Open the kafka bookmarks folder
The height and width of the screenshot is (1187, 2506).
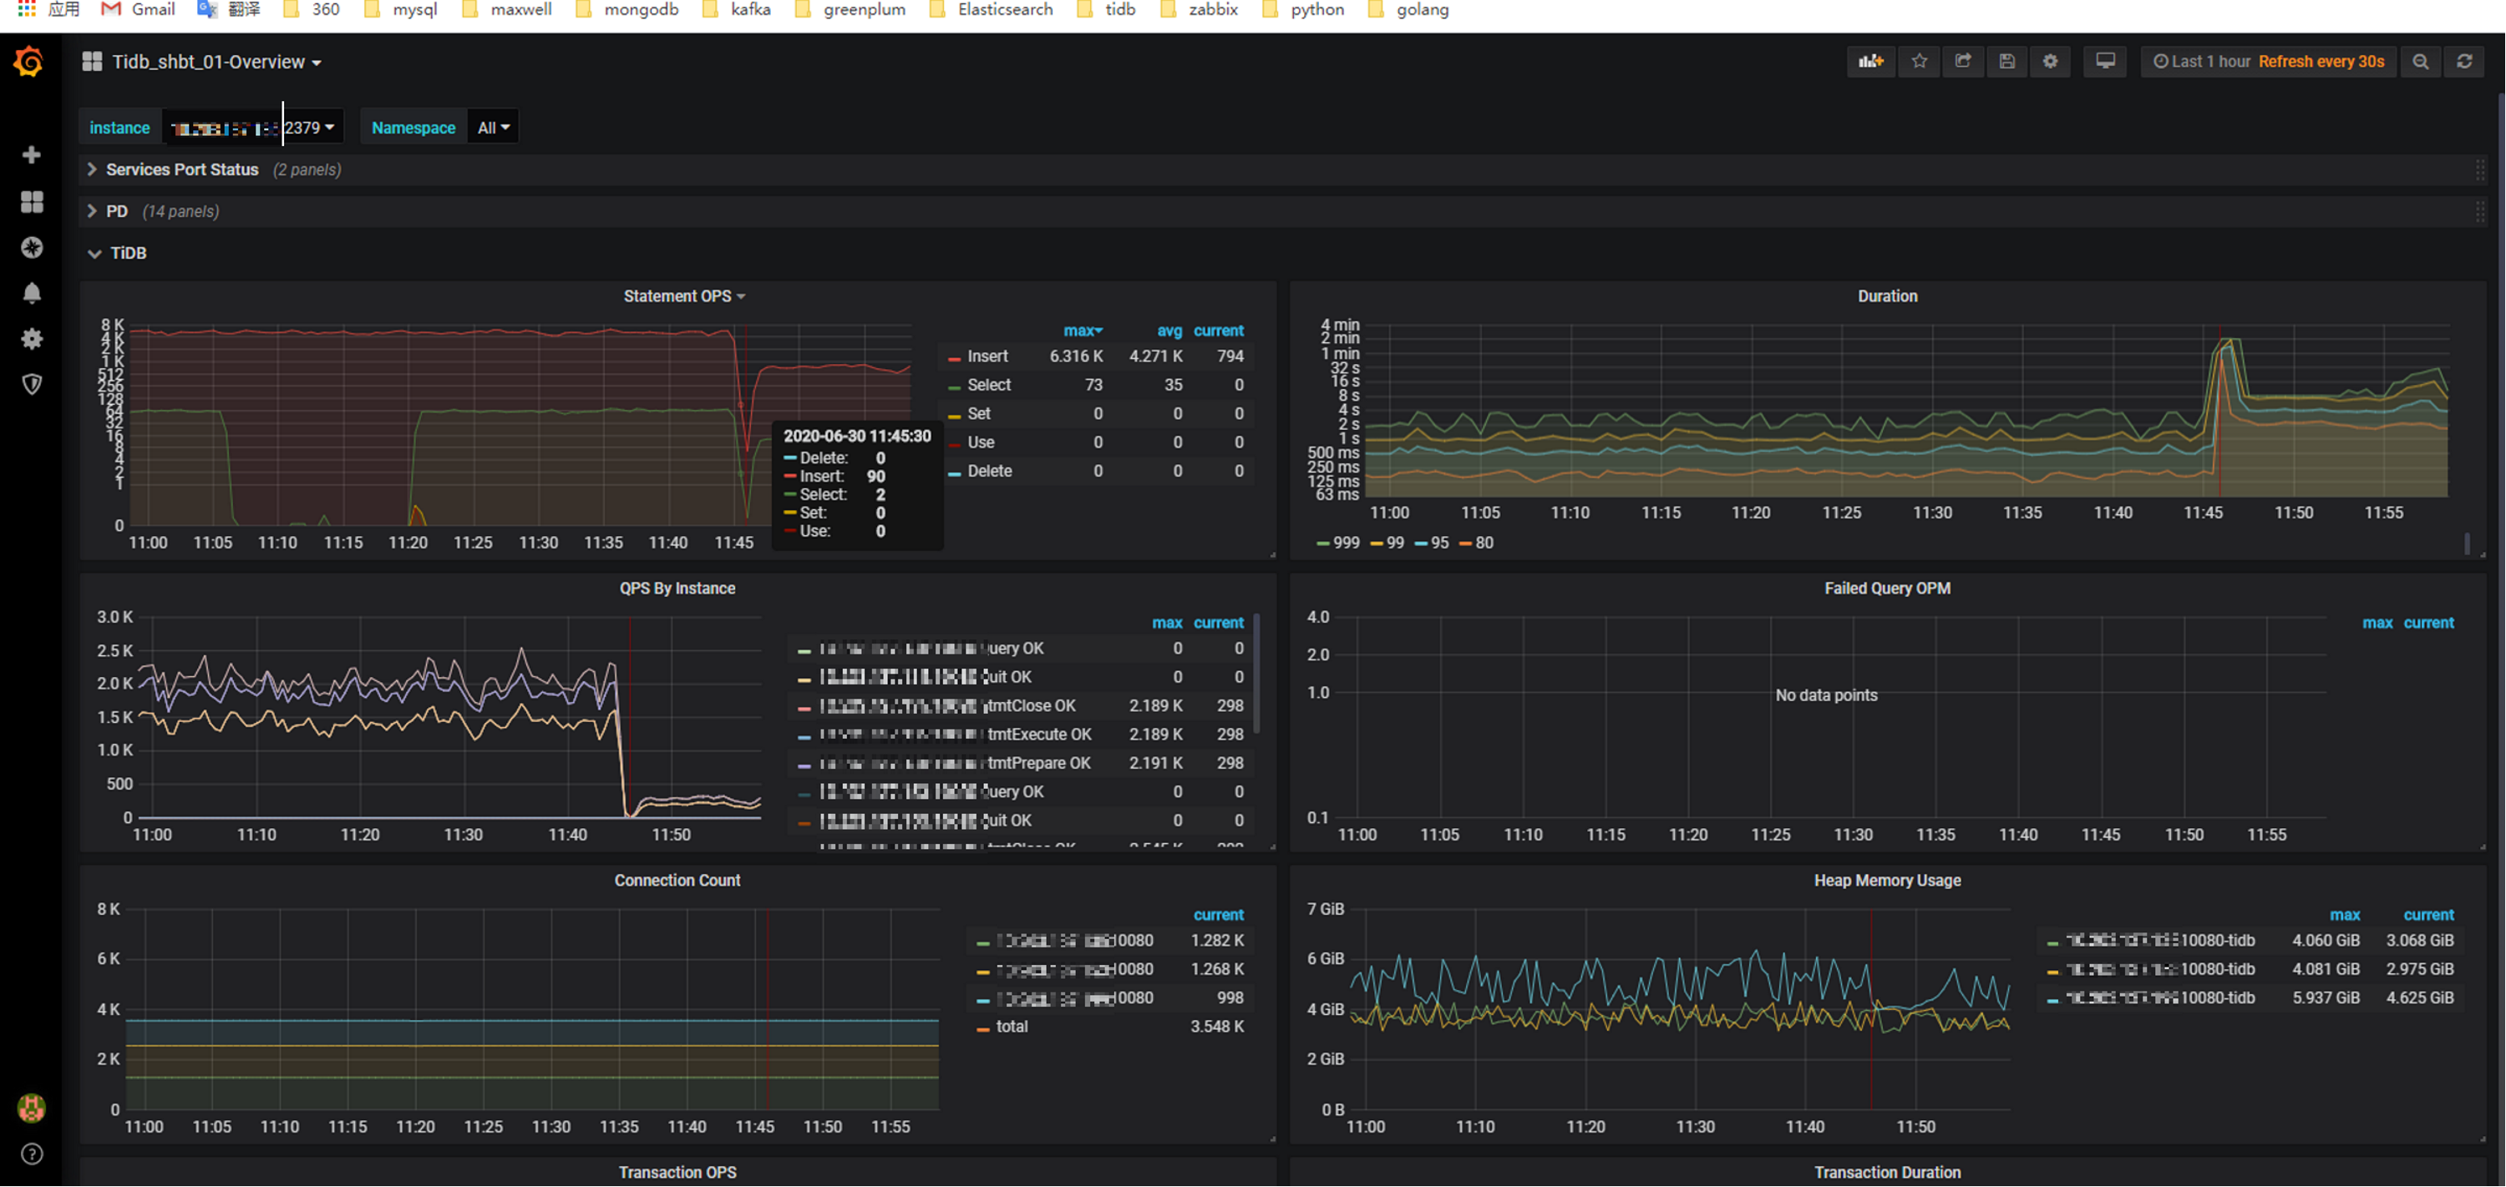737,8
